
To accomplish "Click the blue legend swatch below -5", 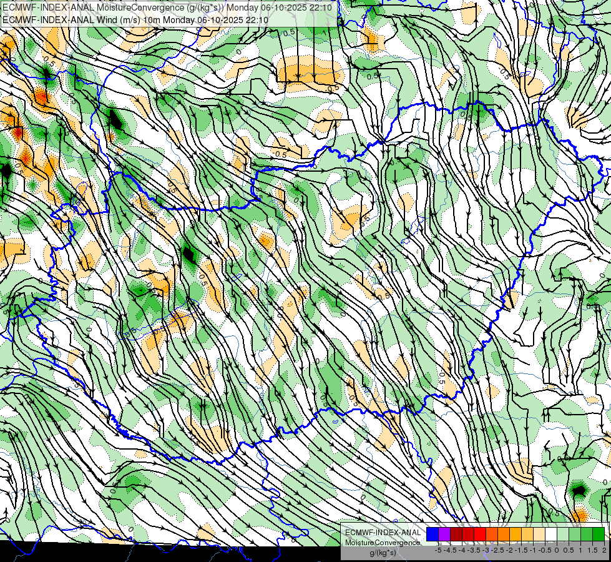I will [433, 534].
